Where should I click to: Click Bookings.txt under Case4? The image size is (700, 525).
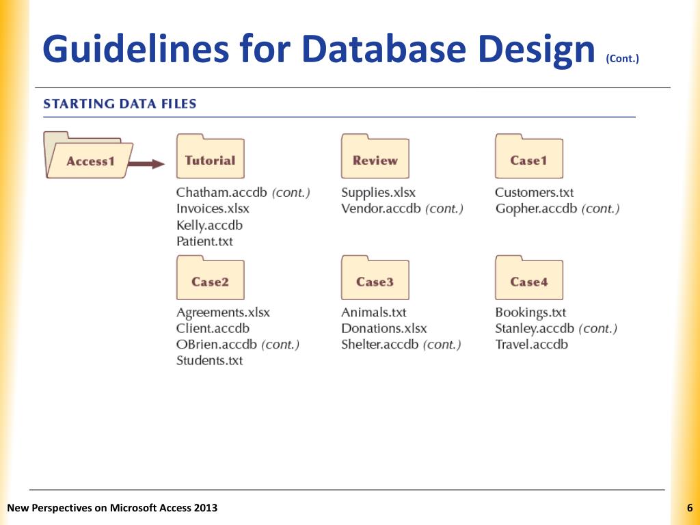tap(530, 312)
